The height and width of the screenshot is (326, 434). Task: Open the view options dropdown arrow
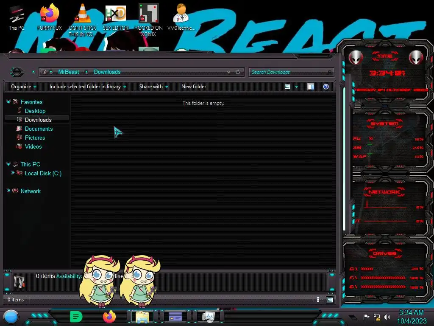point(296,87)
